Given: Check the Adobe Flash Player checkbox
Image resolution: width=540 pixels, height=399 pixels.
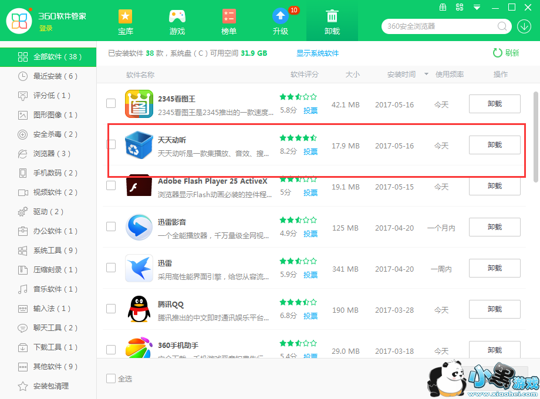Looking at the screenshot, I should [x=111, y=185].
